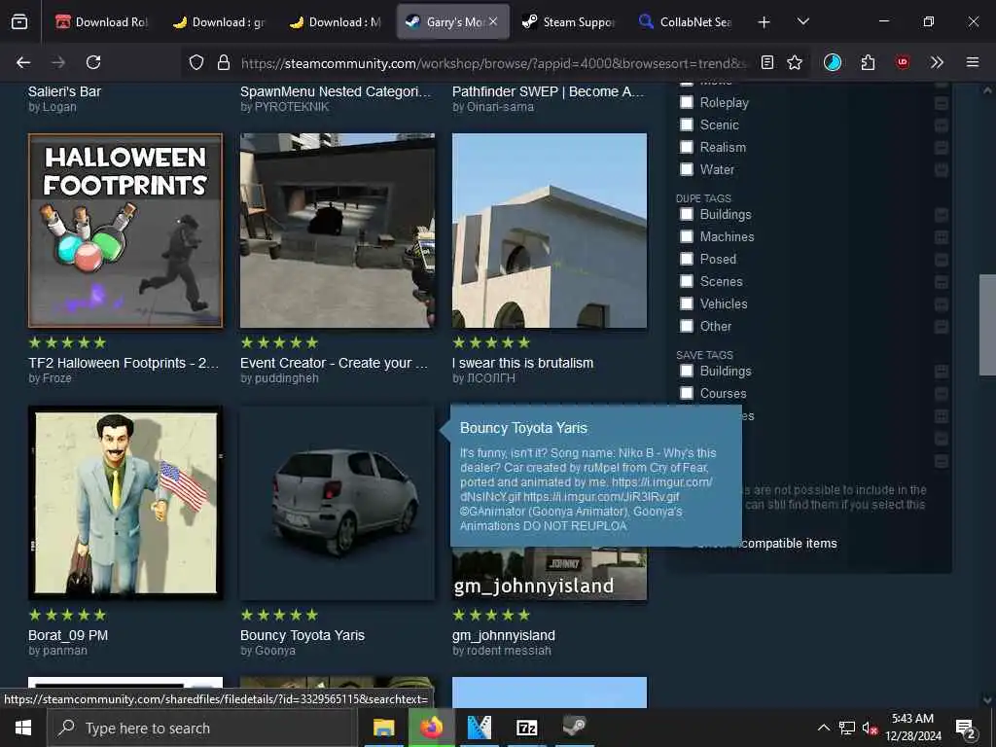Check Buildings under Save Tags
This screenshot has width=996, height=747.
point(687,371)
